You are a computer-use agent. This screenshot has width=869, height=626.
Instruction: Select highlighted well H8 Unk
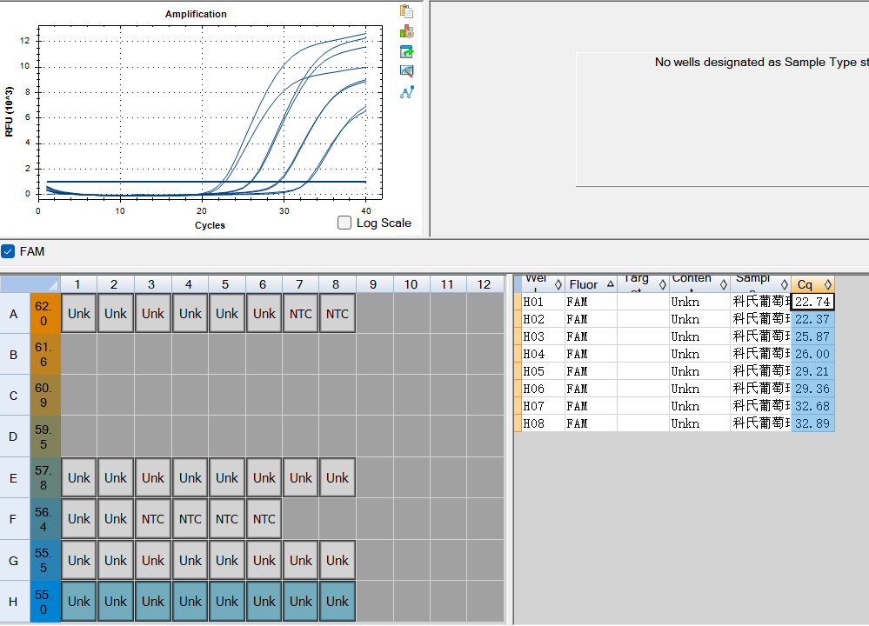pos(337,602)
